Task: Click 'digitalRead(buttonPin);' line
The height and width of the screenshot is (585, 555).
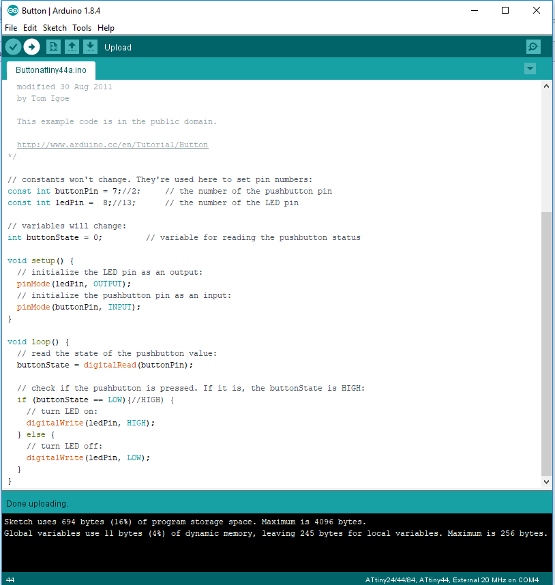Action: (x=105, y=365)
